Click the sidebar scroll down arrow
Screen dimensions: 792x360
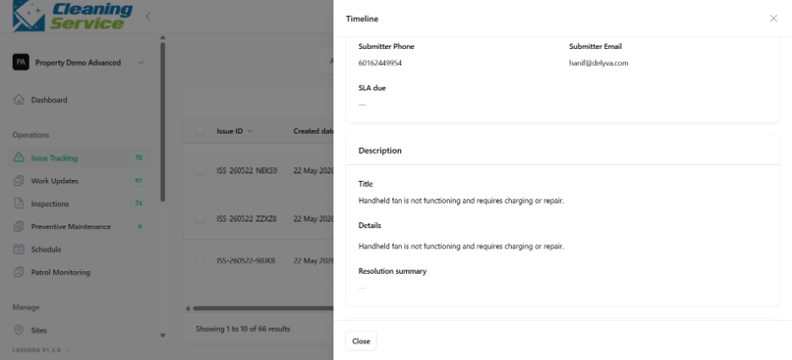pyautogui.click(x=162, y=335)
